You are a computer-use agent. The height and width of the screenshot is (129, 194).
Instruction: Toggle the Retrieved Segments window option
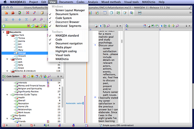68,26
